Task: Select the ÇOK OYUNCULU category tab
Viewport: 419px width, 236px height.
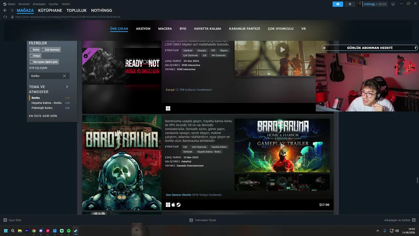Action: point(281,29)
